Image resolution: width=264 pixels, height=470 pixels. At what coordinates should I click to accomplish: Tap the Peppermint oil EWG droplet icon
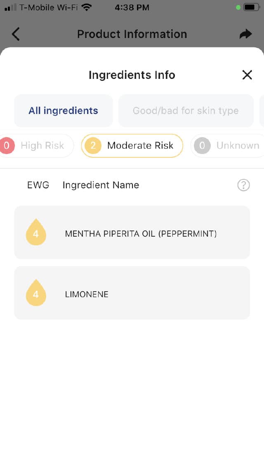pos(36,232)
